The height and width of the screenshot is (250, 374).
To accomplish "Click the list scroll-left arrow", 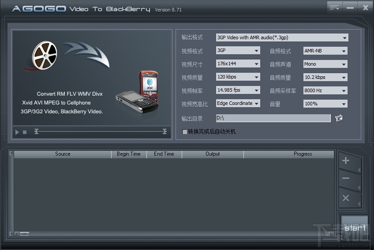I will [16, 234].
